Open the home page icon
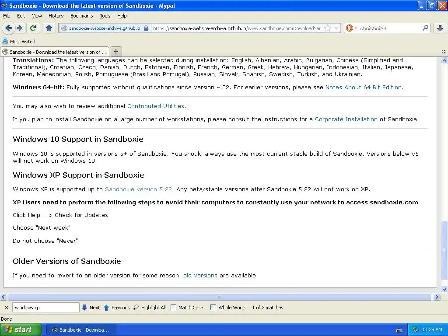The image size is (448, 336). coord(49,28)
